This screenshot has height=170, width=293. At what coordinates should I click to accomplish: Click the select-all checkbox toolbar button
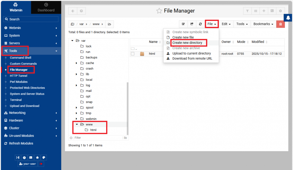click(183, 24)
